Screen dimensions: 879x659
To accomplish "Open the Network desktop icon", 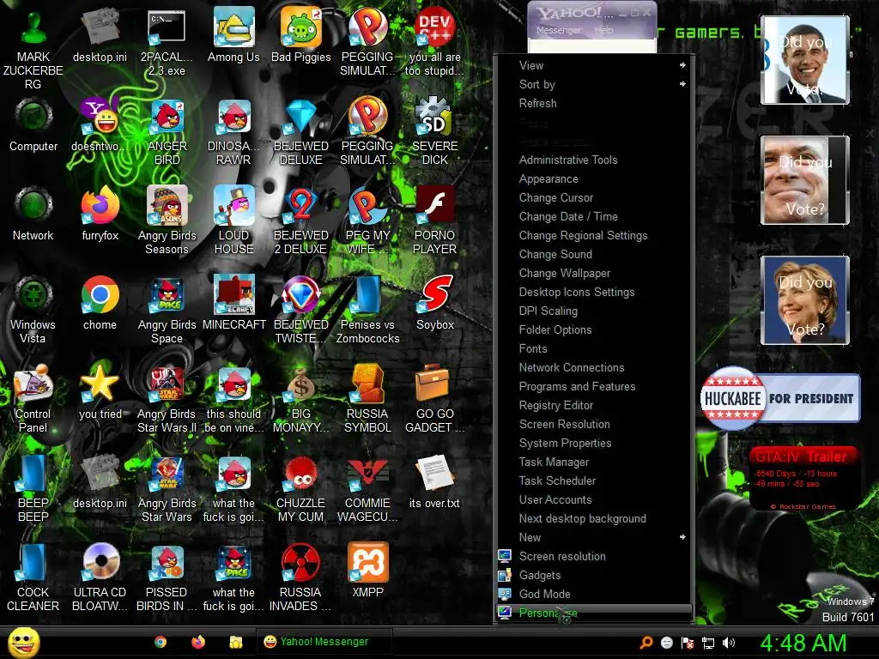I will pos(33,214).
